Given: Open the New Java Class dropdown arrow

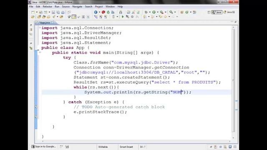Looking at the screenshot, I should [x=191, y=12].
